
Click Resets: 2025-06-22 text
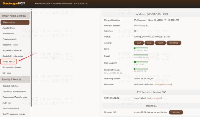click(113, 73)
